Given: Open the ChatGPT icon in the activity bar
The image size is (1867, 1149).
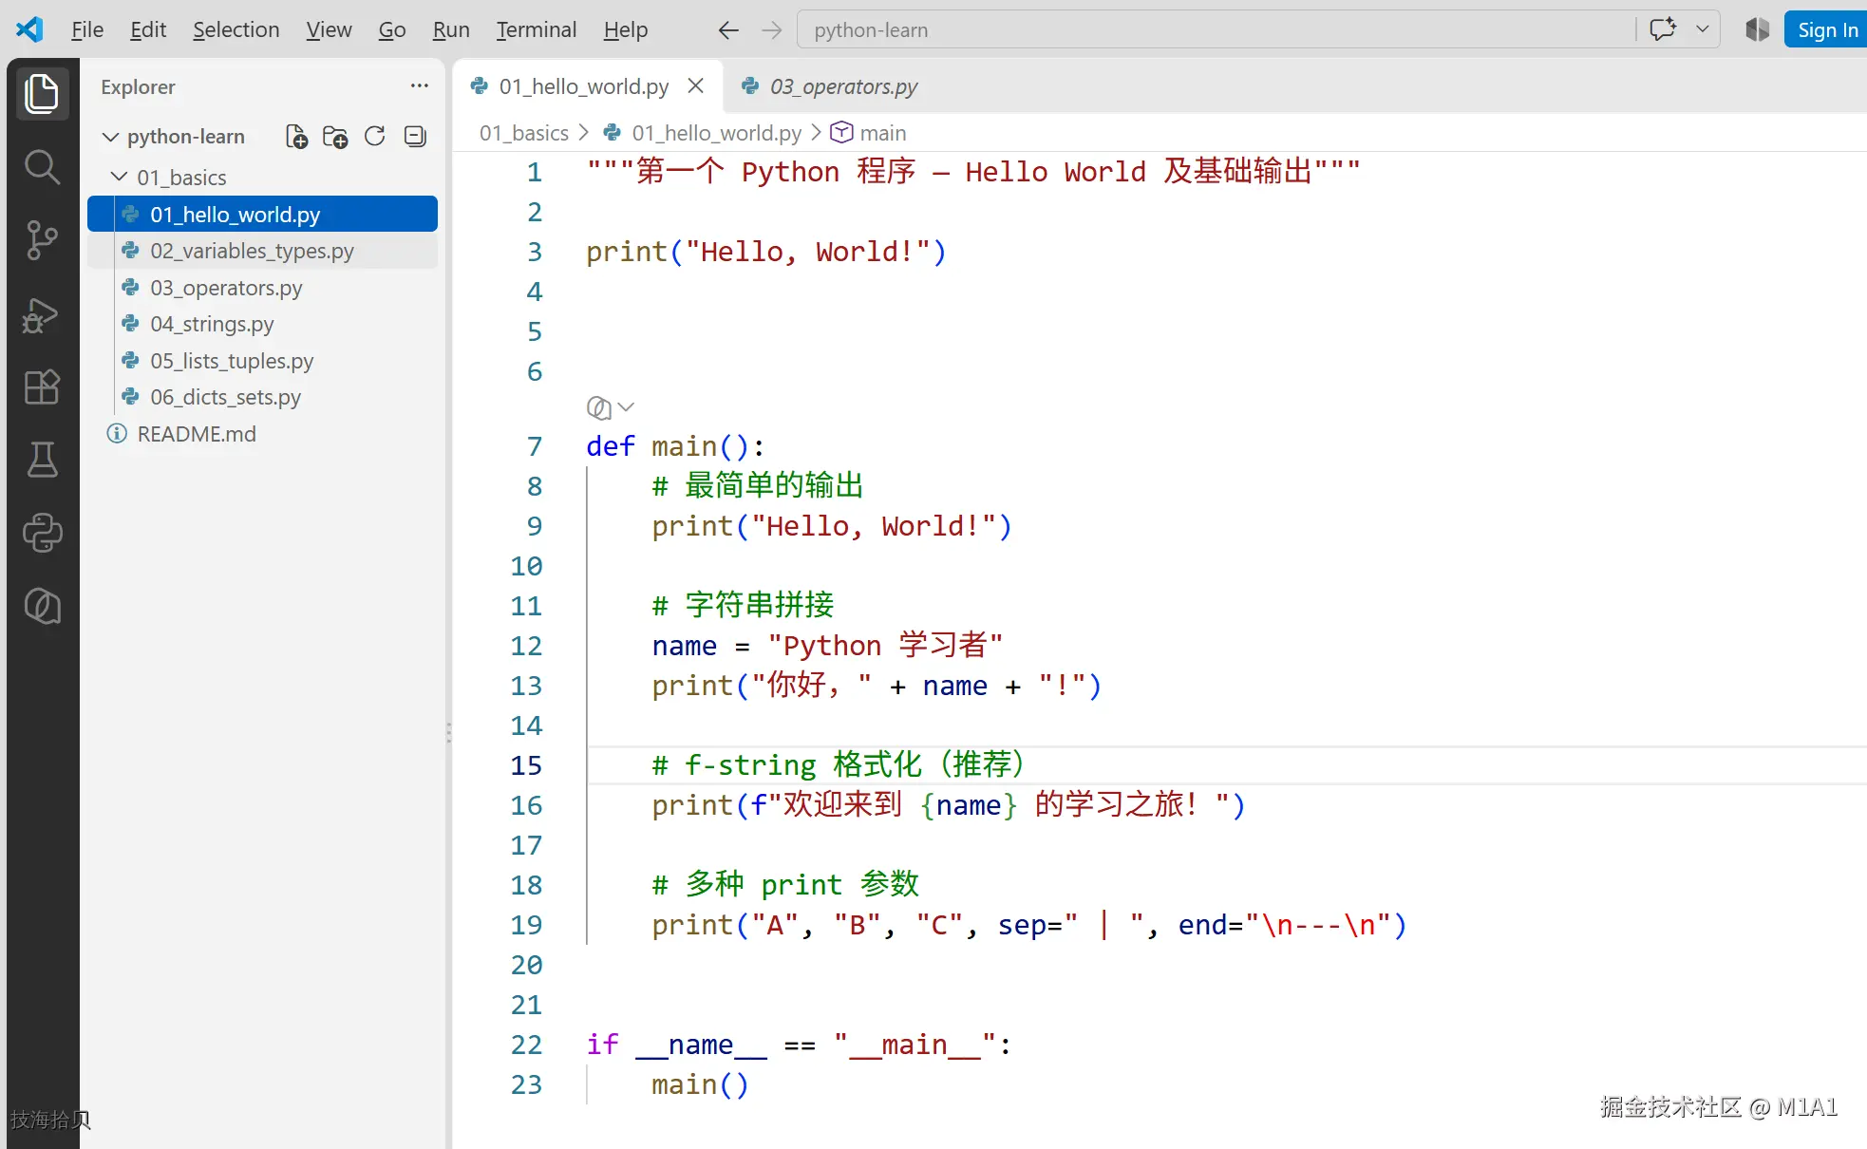Looking at the screenshot, I should (42, 606).
